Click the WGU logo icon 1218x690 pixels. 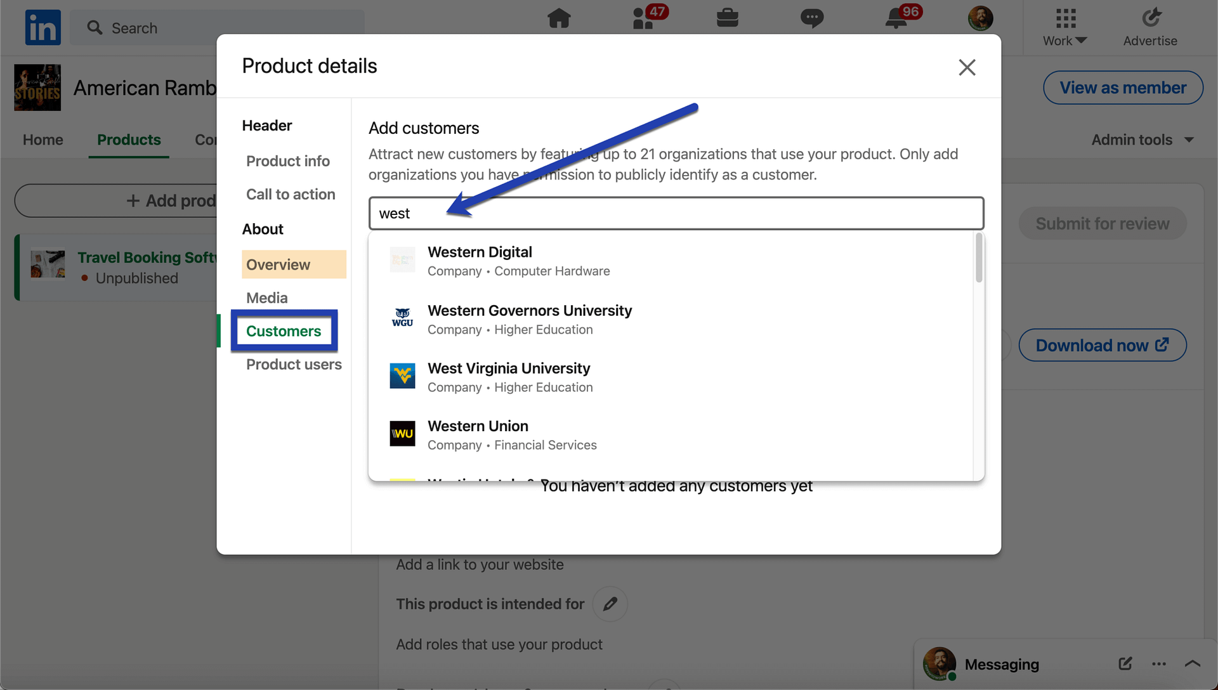402,318
